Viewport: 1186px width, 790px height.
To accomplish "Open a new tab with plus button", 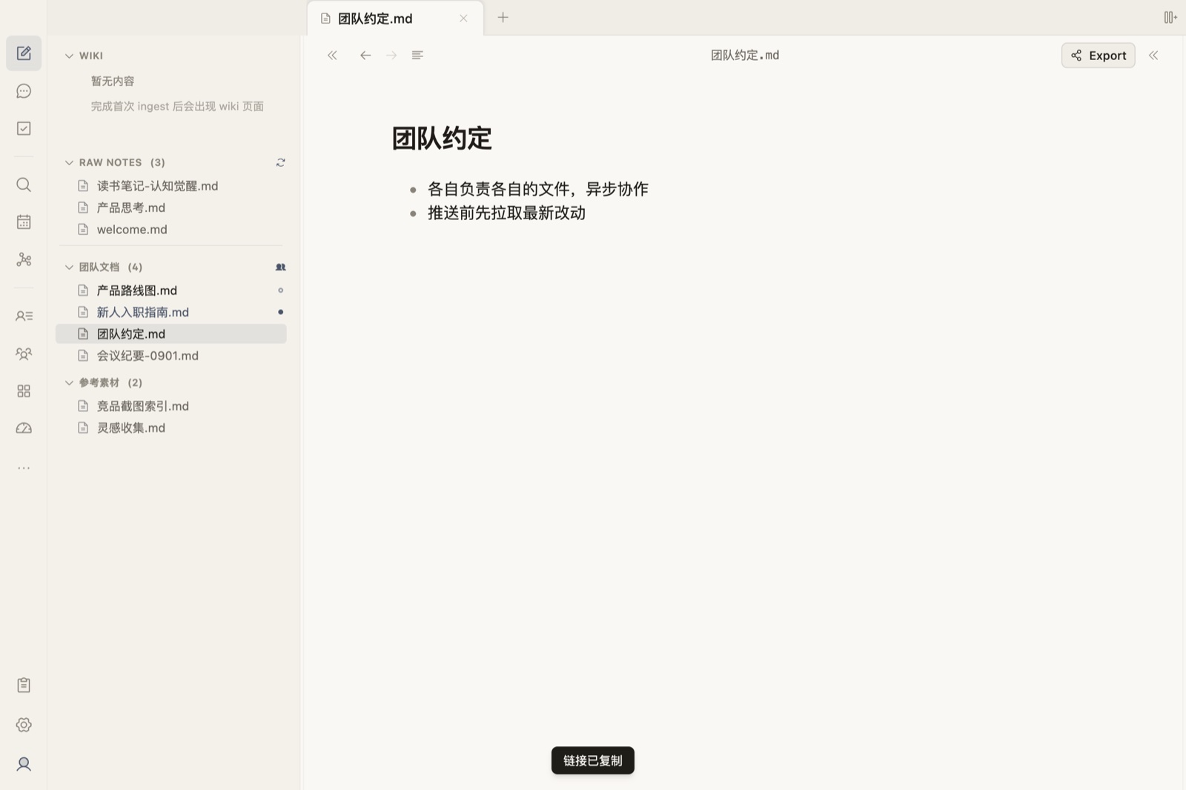I will pyautogui.click(x=503, y=17).
